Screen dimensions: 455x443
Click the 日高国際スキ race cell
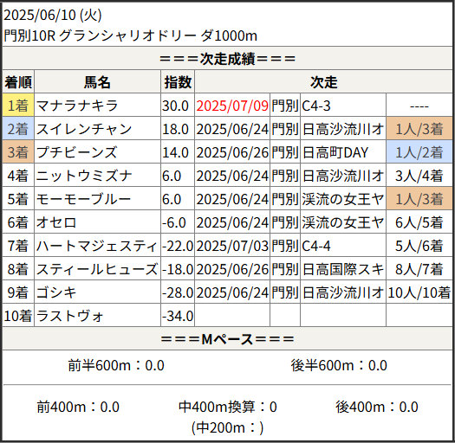tap(343, 269)
